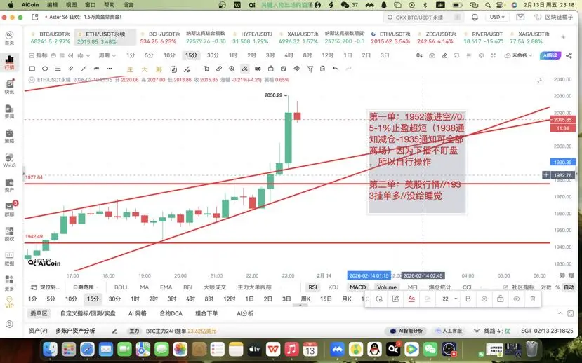Contact 人工客服 support
This screenshot has width=582, height=363.
click(x=449, y=331)
